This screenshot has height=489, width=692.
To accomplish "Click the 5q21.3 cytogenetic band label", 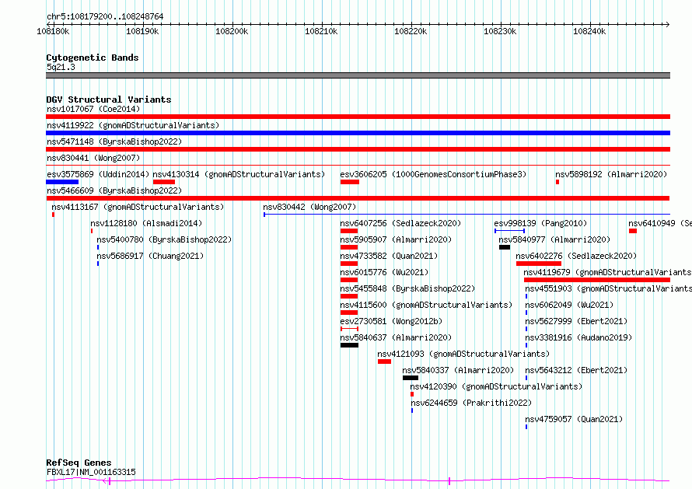I will (x=61, y=67).
